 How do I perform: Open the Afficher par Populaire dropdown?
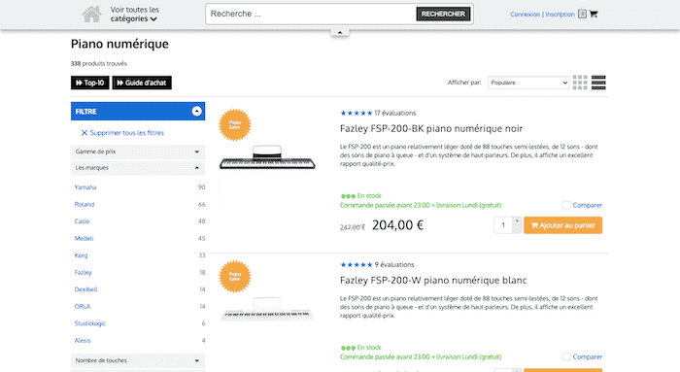click(528, 83)
